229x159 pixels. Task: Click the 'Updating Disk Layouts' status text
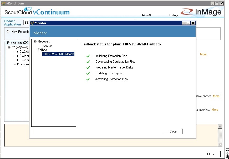click(x=110, y=73)
